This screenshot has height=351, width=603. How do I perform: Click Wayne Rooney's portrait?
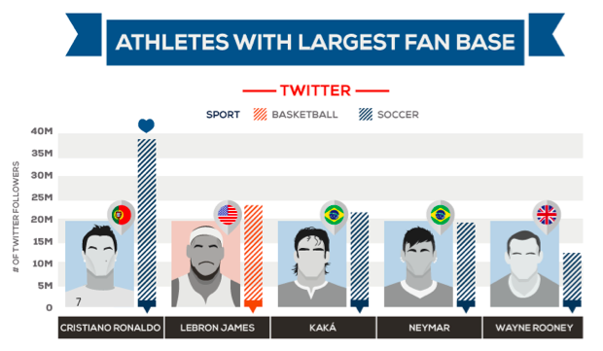pos(524,263)
